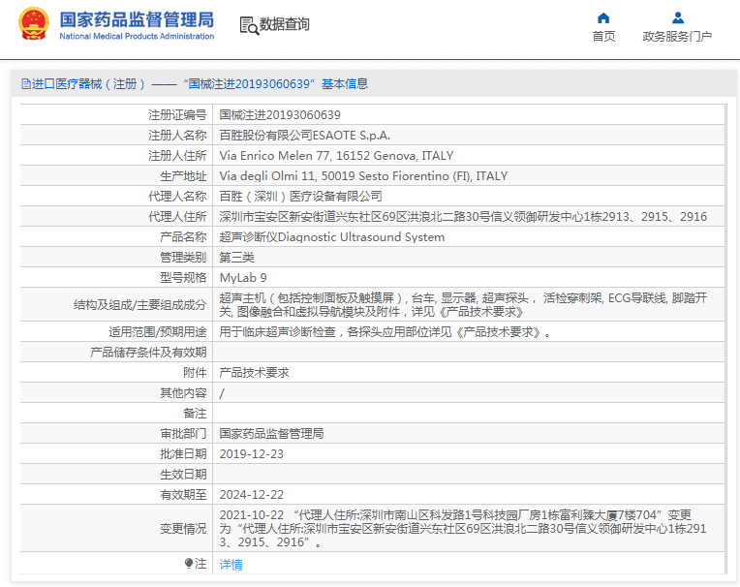Image resolution: width=740 pixels, height=587 pixels.
Task: Select registration number 国械注进20193060639 cell
Action: pos(280,115)
